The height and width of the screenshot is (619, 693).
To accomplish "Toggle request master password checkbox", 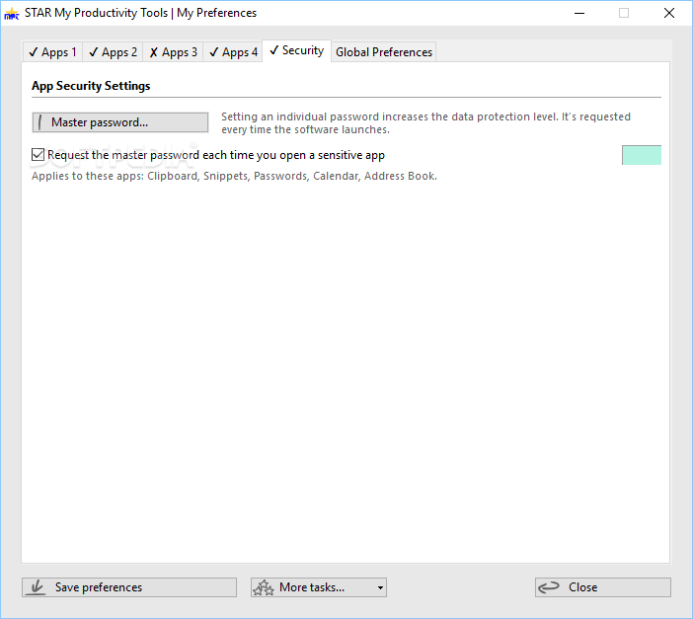I will tap(38, 155).
